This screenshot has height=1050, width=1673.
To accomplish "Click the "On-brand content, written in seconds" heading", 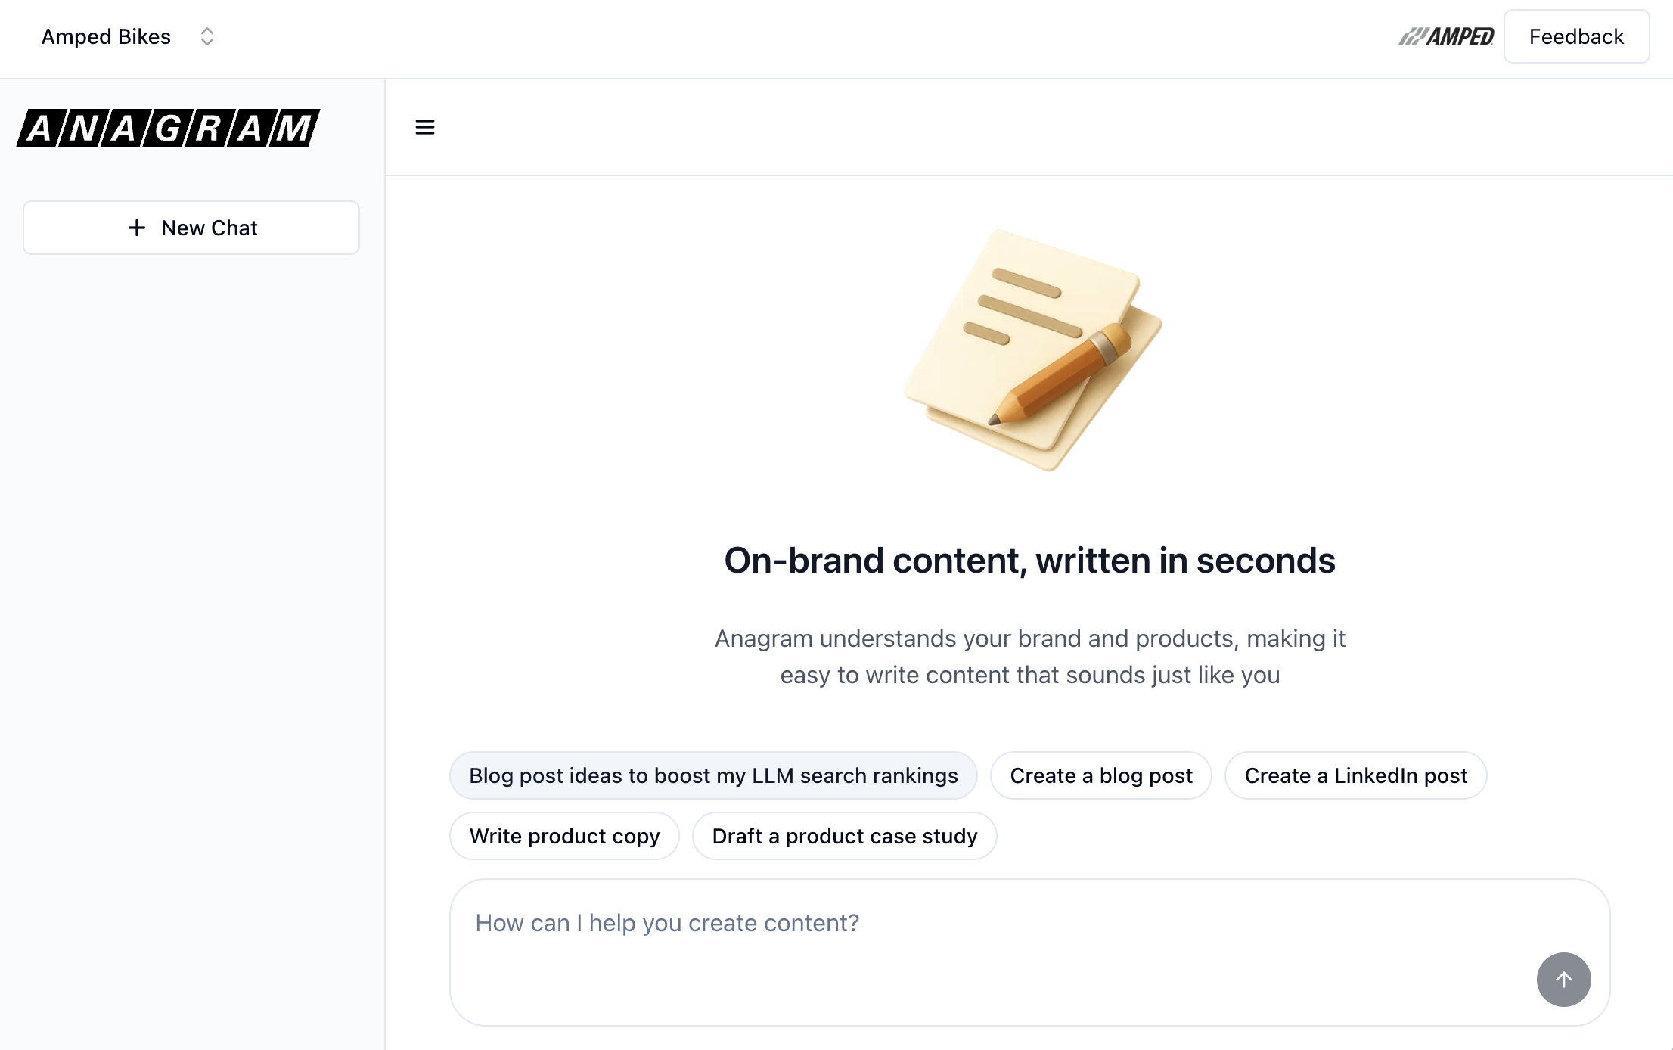I will [1029, 561].
